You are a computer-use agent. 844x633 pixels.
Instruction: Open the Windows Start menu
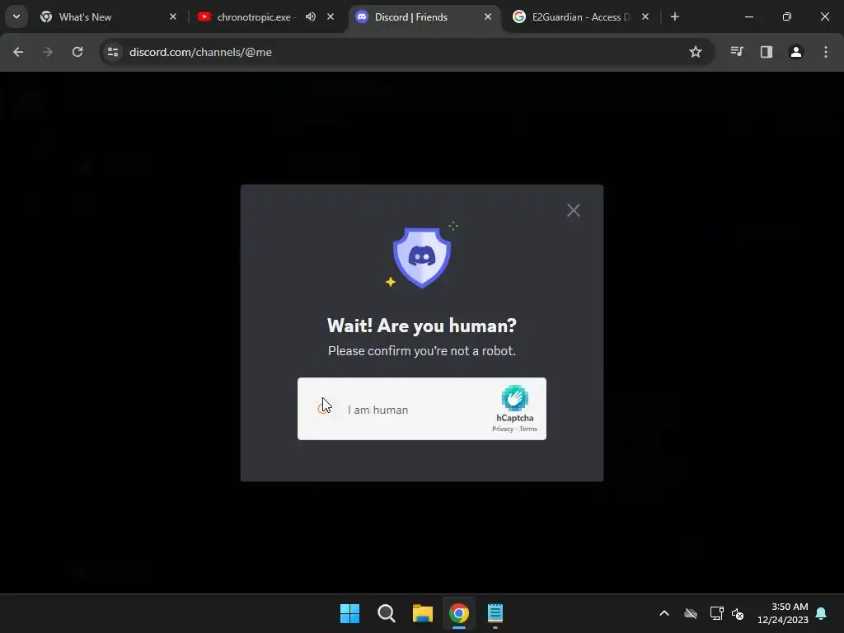(x=349, y=613)
